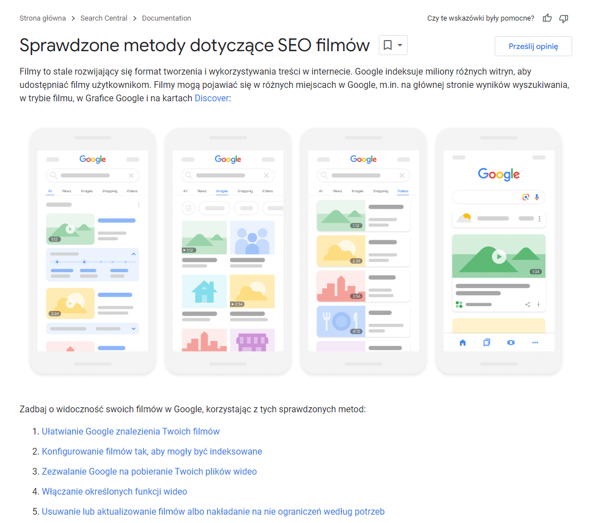Open Konfigurowanie filmów tak, aby mogły być indeksowane
This screenshot has height=523, width=590.
(152, 451)
